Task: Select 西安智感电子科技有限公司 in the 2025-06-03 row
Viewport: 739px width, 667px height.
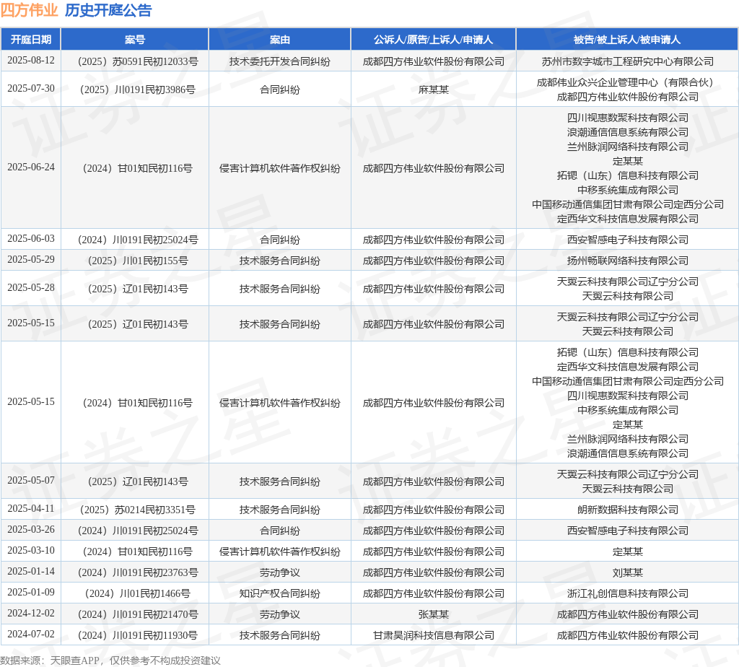Action: point(628,240)
